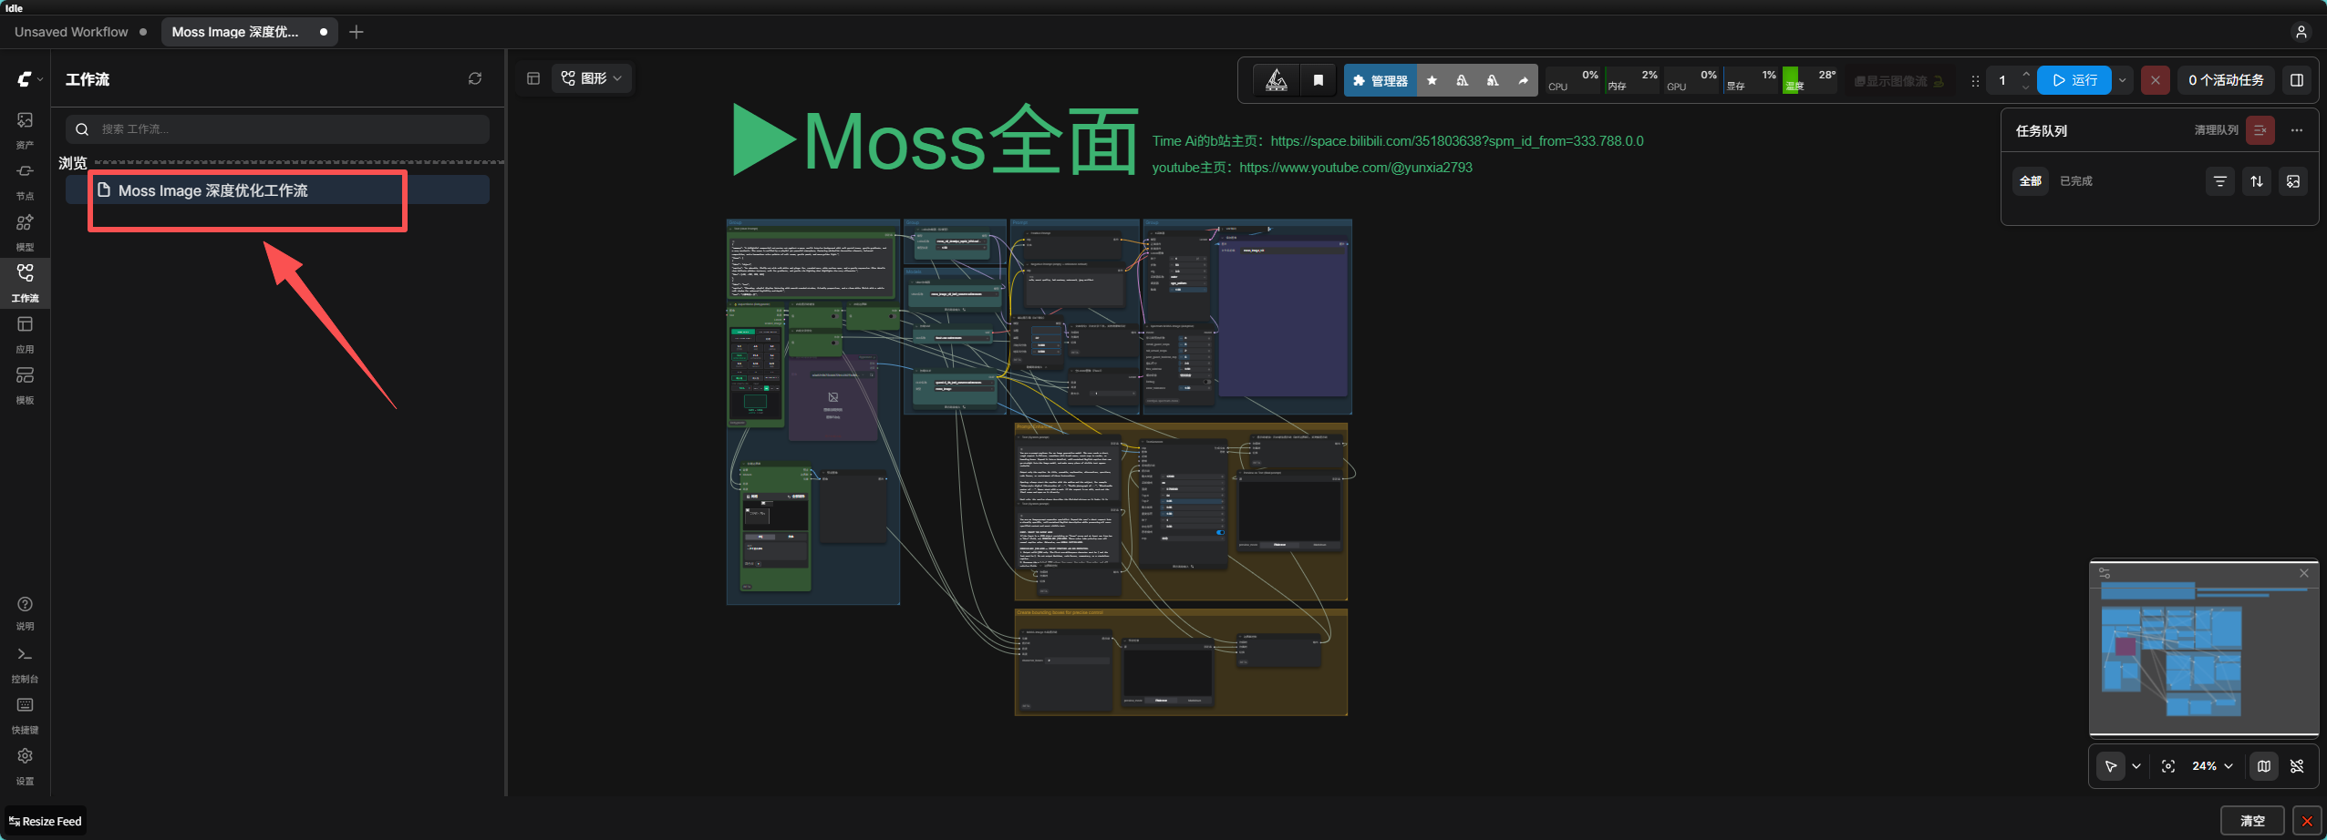
Task: Open the 设置 settings gear
Action: click(25, 766)
